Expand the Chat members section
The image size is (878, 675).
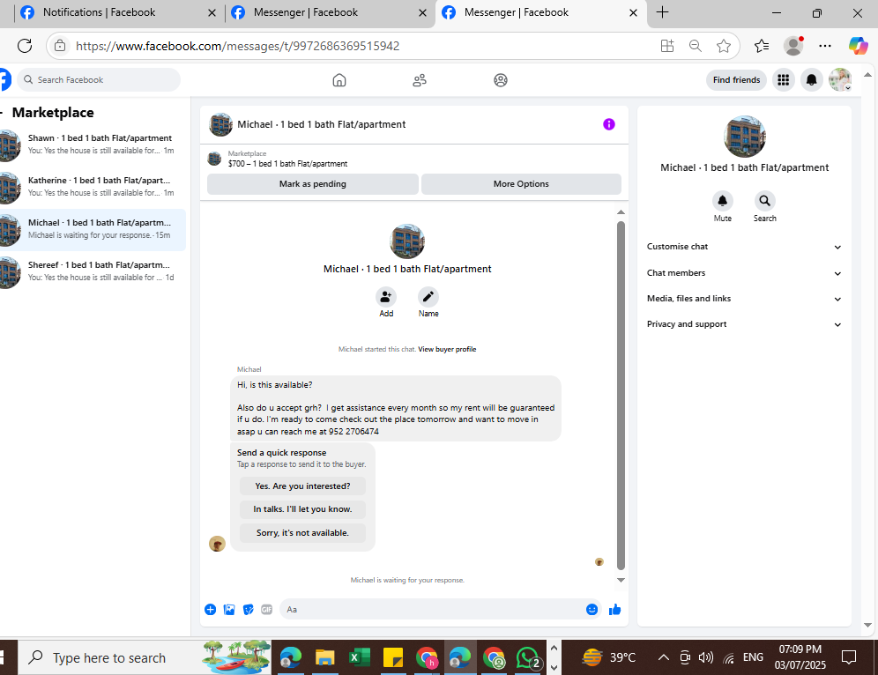[x=744, y=273]
